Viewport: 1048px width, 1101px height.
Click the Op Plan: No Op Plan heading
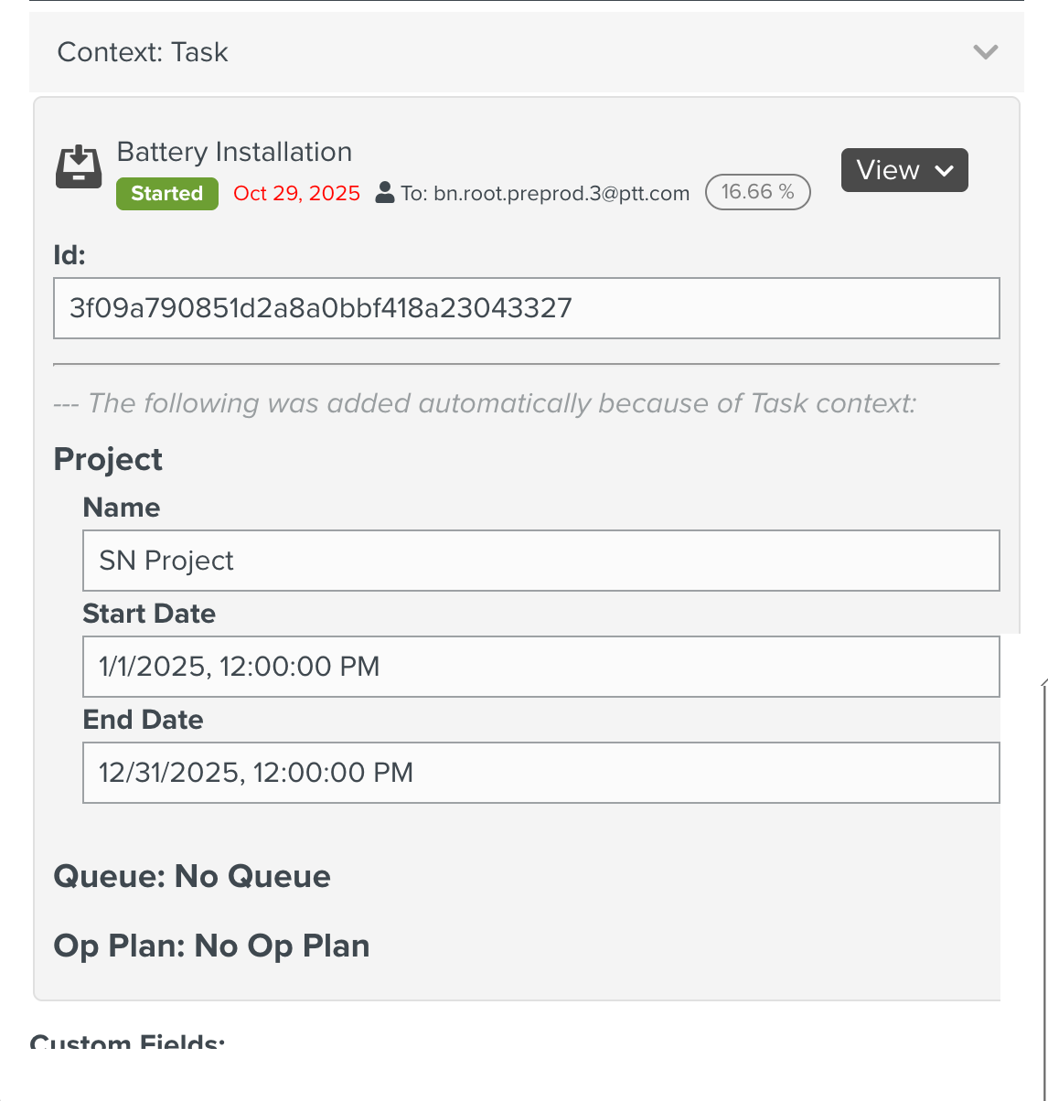coord(211,946)
